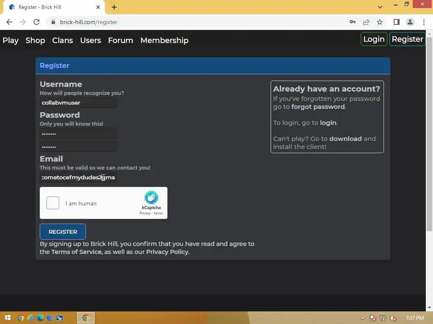Open the Privacy Policy link
The image size is (433, 324).
pyautogui.click(x=167, y=252)
